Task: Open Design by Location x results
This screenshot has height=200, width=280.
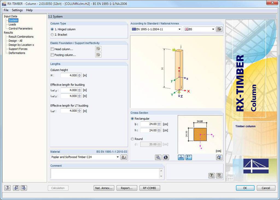Action: [21, 45]
